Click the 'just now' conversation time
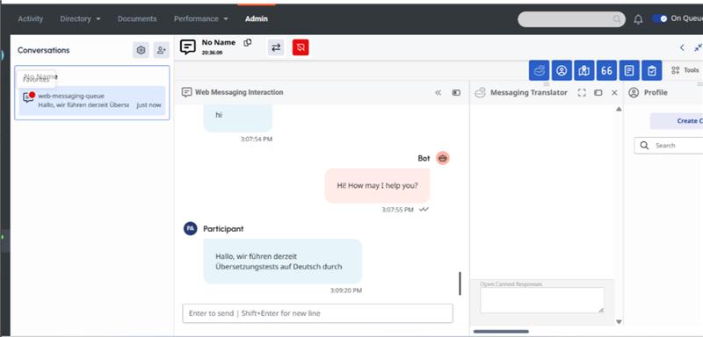The width and height of the screenshot is (703, 337). (149, 105)
